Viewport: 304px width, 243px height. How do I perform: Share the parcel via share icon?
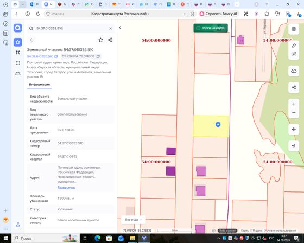pos(110,40)
